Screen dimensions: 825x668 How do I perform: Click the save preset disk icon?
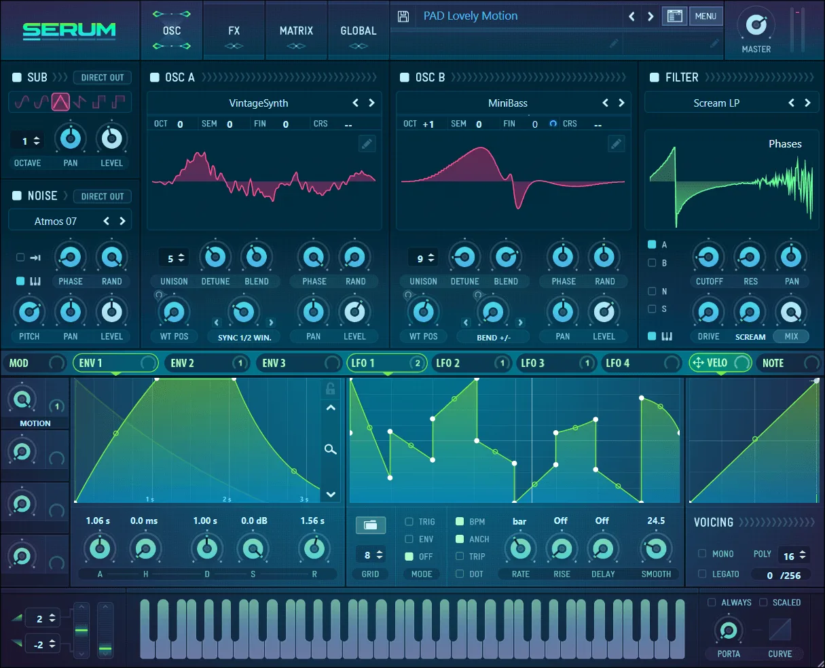(x=403, y=16)
